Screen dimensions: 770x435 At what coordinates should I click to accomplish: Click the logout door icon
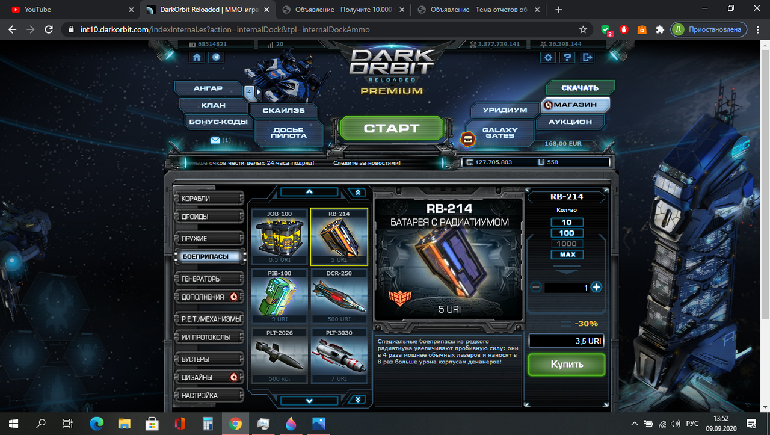click(x=587, y=57)
